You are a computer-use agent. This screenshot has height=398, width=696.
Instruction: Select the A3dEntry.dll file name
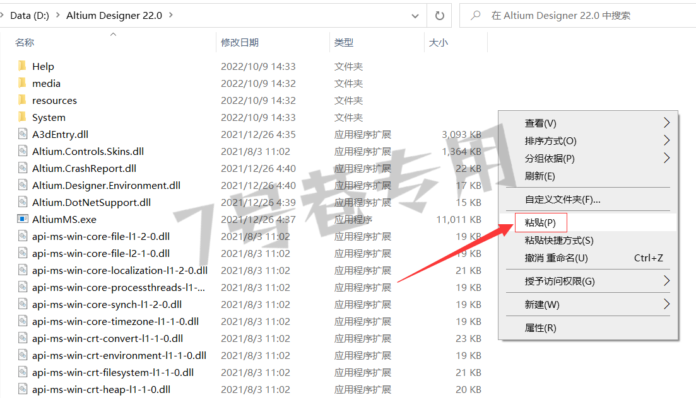61,134
